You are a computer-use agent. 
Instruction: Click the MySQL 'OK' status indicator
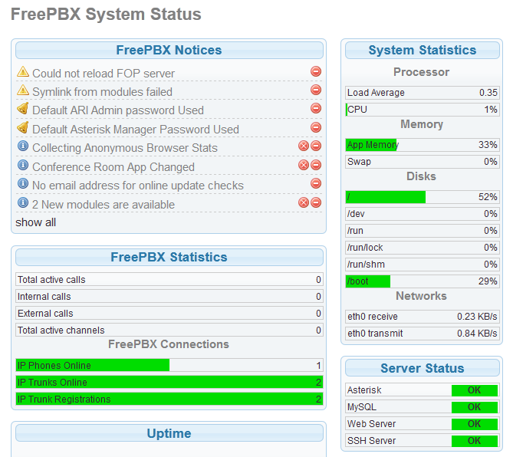click(475, 407)
